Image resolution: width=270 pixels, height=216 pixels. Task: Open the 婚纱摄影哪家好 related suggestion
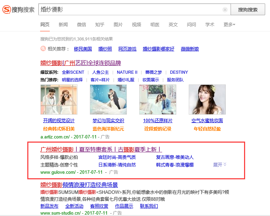(159, 49)
